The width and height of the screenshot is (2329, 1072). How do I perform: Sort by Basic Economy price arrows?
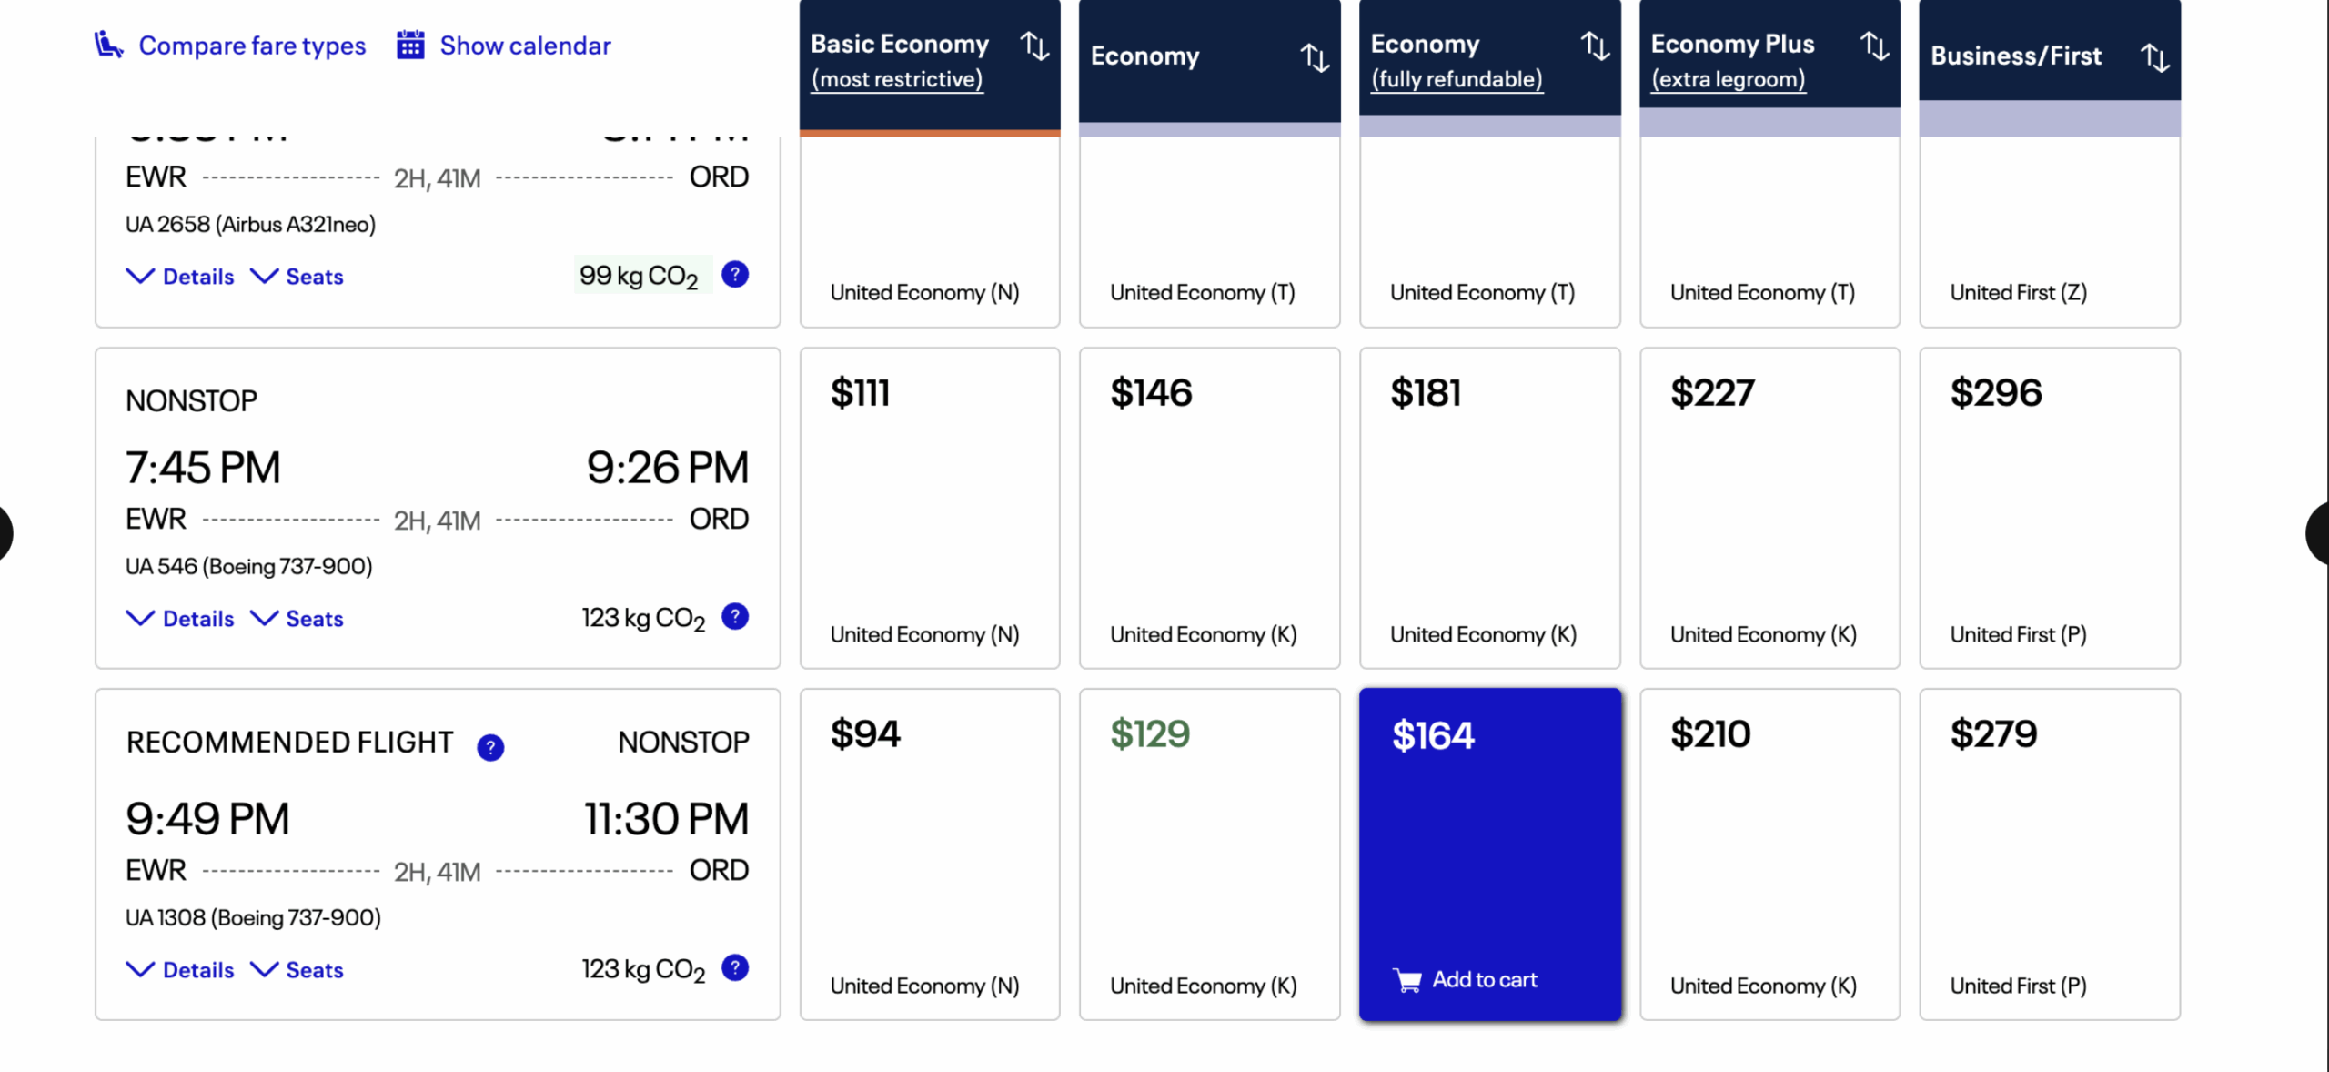[x=1034, y=46]
